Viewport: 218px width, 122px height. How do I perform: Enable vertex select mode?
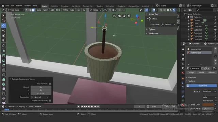27,10
